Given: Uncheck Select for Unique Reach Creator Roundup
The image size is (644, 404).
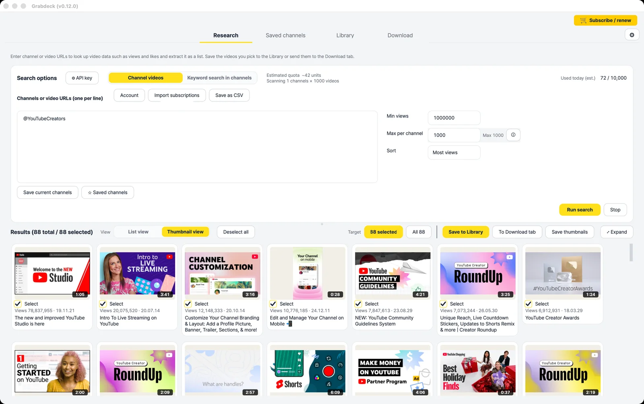Looking at the screenshot, I should point(444,304).
